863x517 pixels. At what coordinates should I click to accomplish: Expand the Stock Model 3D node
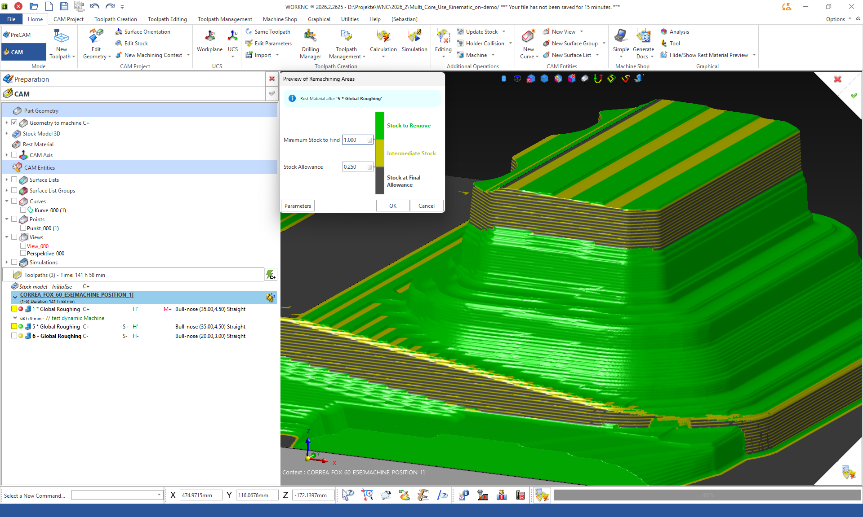pyautogui.click(x=7, y=133)
